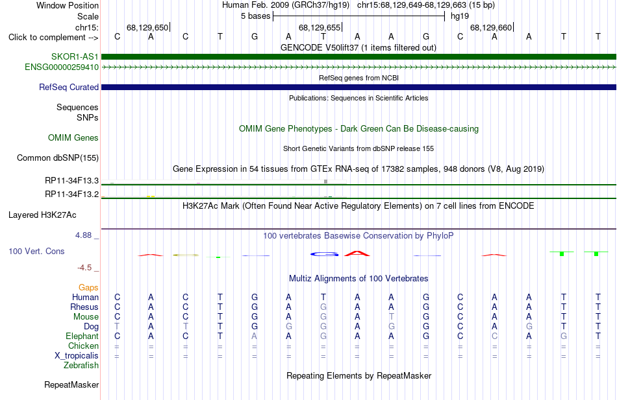Image resolution: width=617 pixels, height=400 pixels.
Task: Open 'Short Genetic Variants from dbSNP' title
Action: coord(359,148)
